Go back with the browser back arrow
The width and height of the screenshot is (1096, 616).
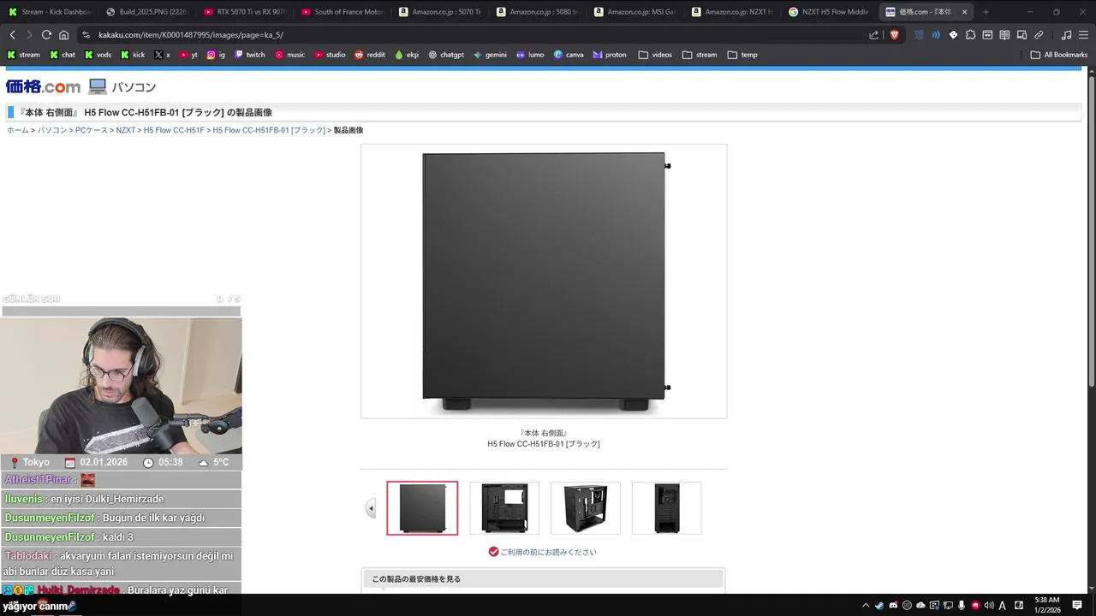12,35
